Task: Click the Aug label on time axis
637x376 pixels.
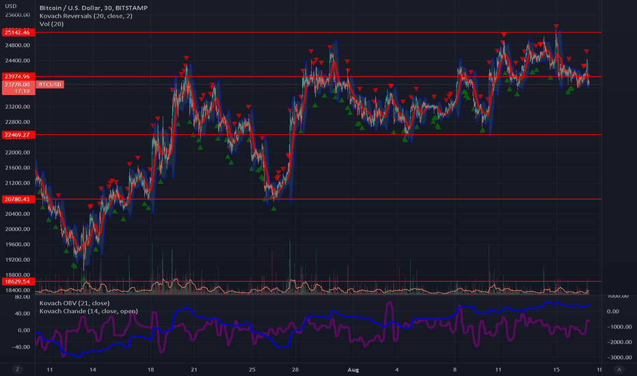Action: click(x=353, y=370)
